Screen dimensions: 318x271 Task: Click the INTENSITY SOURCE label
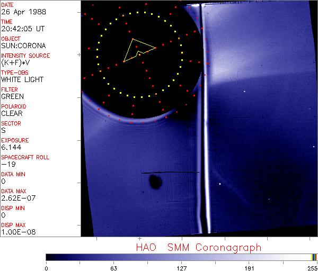tap(25, 56)
